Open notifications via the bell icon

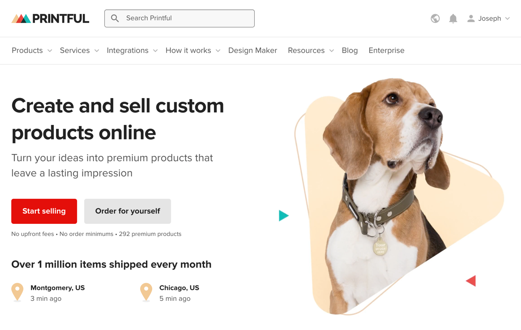pyautogui.click(x=453, y=18)
